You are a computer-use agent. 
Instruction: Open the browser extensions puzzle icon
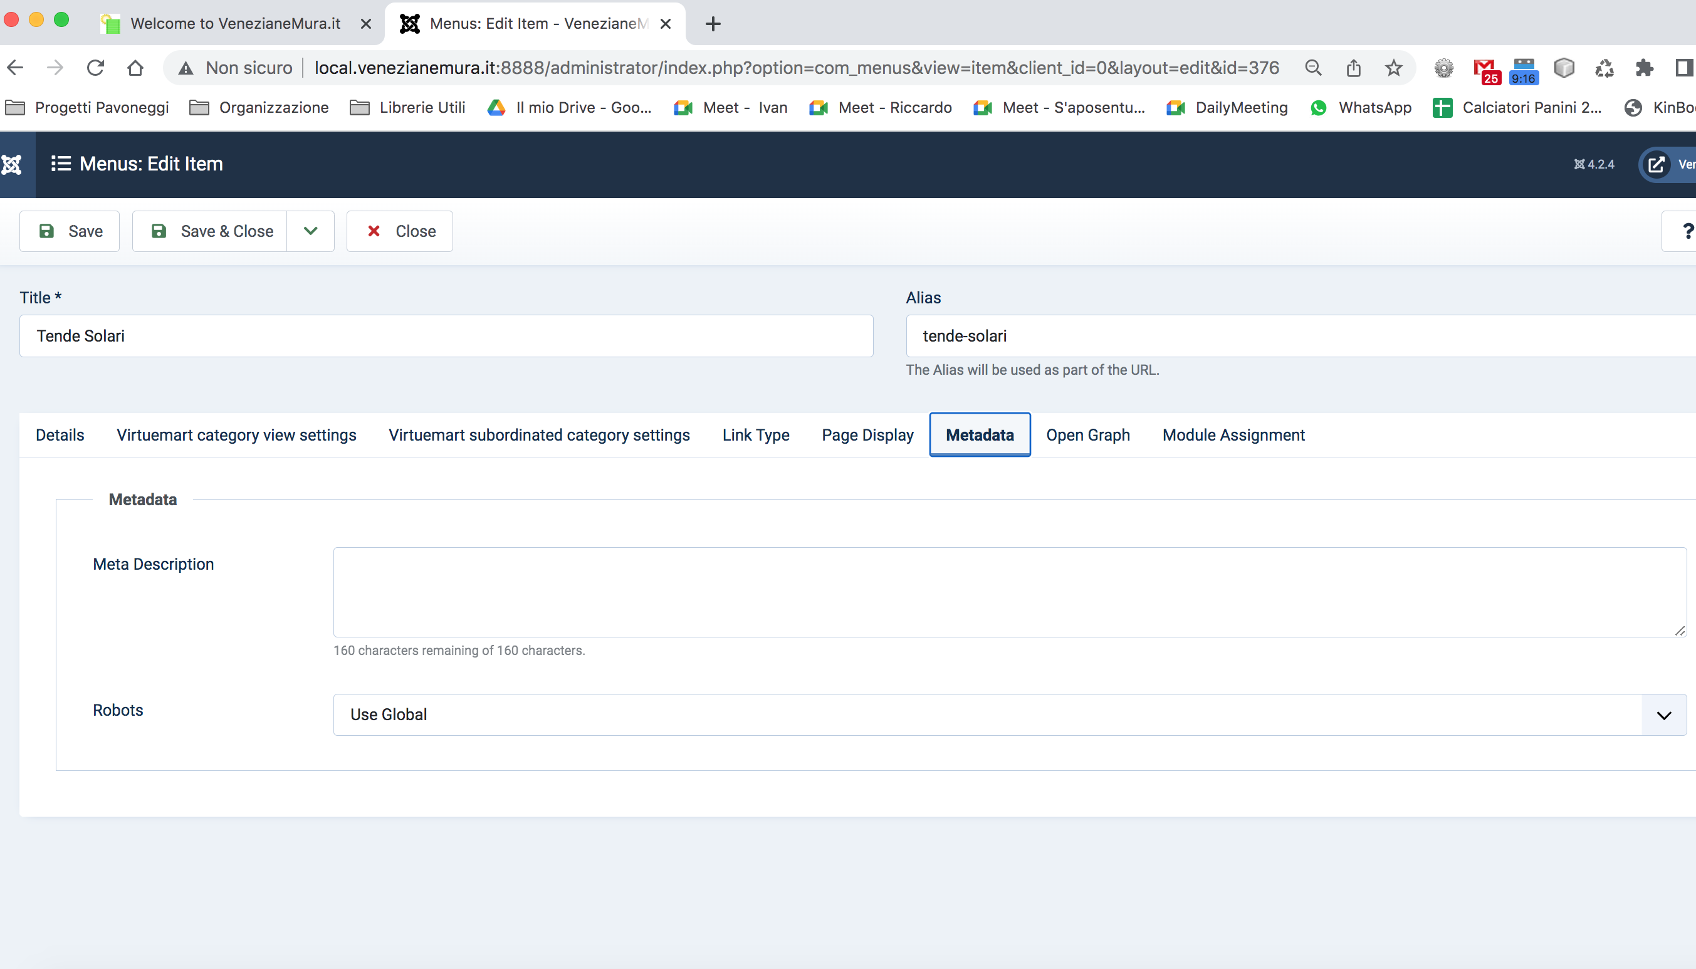[1644, 68]
